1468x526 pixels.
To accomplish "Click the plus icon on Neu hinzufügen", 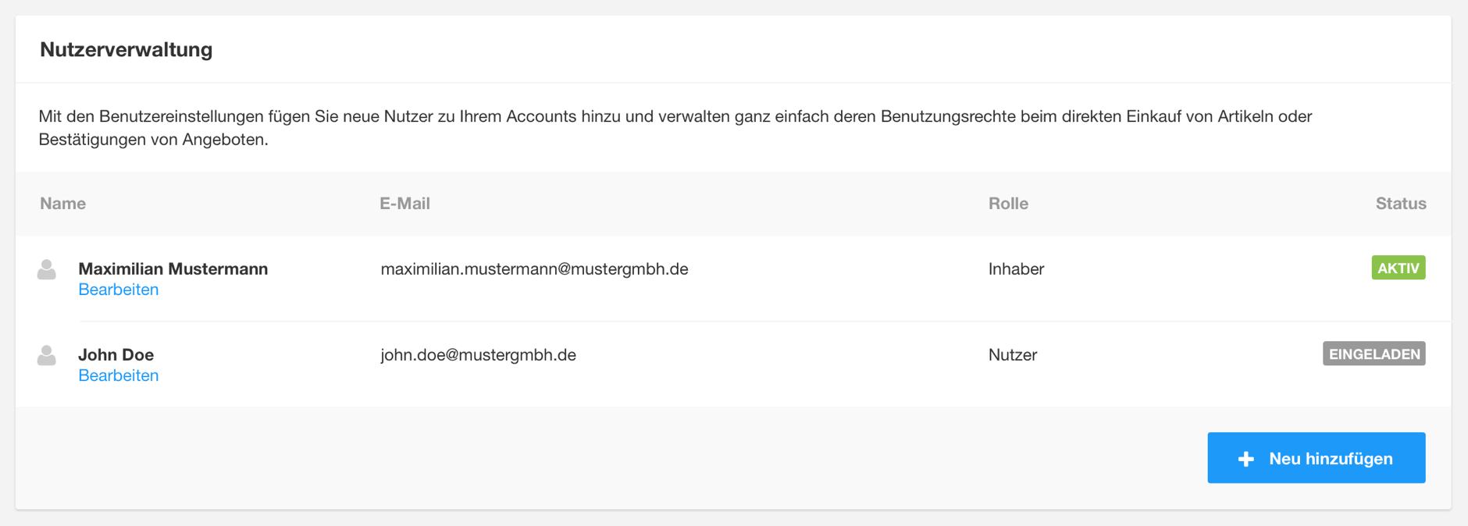I will click(x=1246, y=459).
